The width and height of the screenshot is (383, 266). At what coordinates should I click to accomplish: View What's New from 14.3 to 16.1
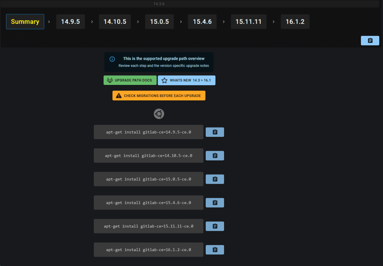[186, 80]
